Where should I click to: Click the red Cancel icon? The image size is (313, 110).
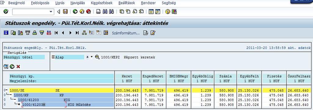tap(88, 12)
